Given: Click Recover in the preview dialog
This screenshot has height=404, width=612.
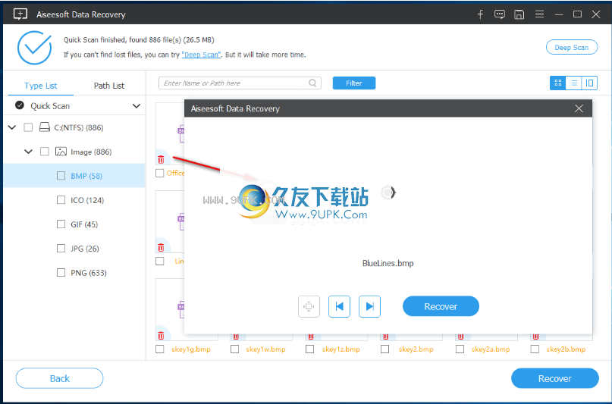Looking at the screenshot, I should pos(441,306).
